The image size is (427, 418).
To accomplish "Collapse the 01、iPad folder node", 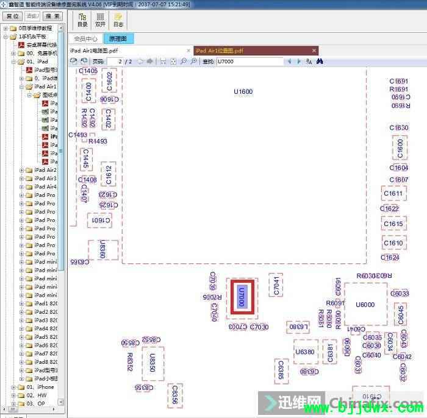I will [x=13, y=62].
